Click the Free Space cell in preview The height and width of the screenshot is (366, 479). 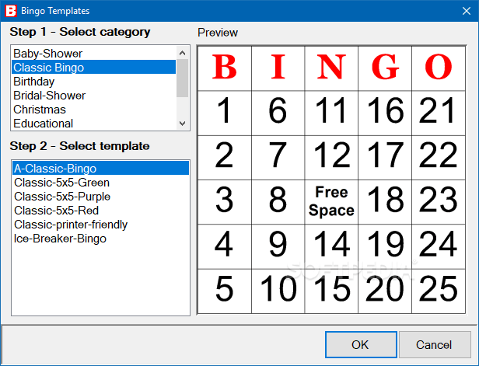[331, 202]
